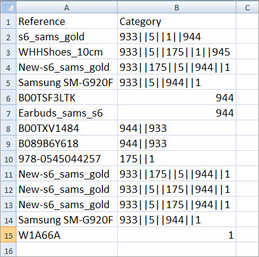Viewport: 259px width, 257px height.
Task: Select "Samsung SM-G920F" in row 14
Action: (x=66, y=220)
